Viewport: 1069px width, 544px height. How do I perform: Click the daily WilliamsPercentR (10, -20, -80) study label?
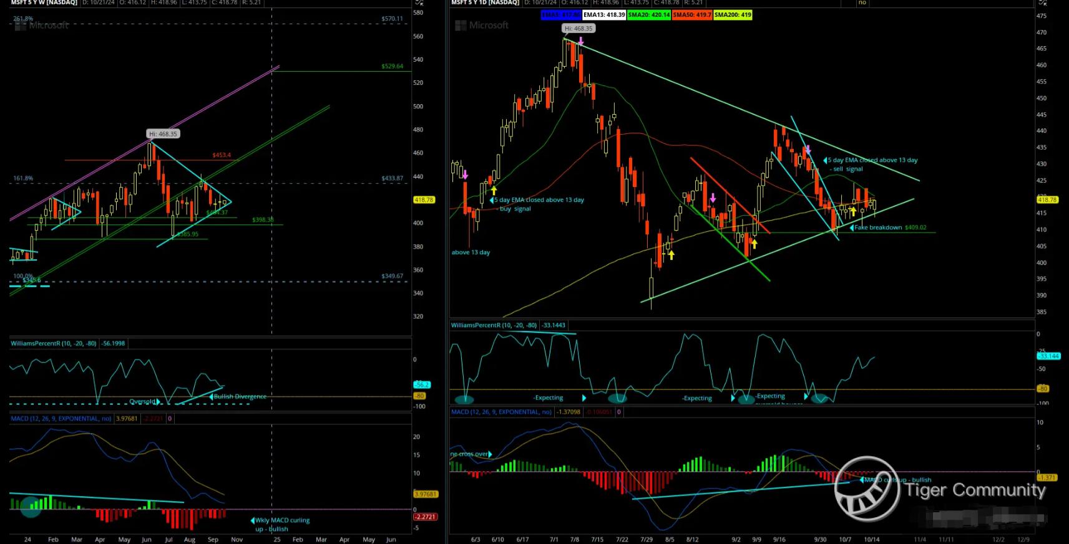coord(494,325)
